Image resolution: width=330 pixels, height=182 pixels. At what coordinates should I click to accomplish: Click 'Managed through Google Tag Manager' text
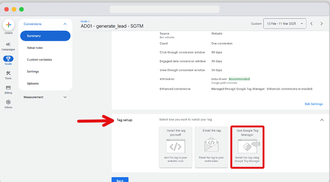(238, 89)
